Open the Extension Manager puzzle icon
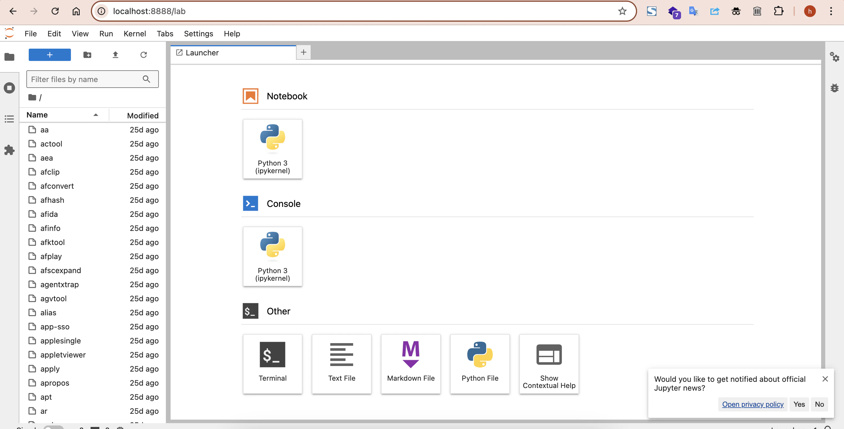844x429 pixels. click(9, 150)
